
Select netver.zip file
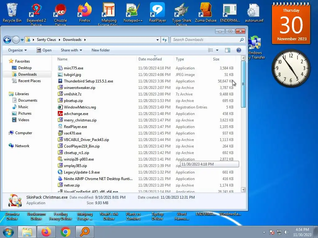click(145, 185)
